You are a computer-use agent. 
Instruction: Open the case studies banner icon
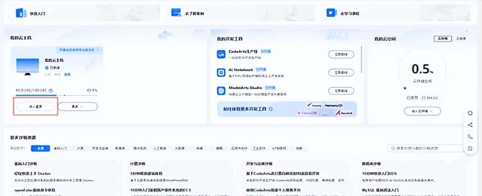point(176,13)
